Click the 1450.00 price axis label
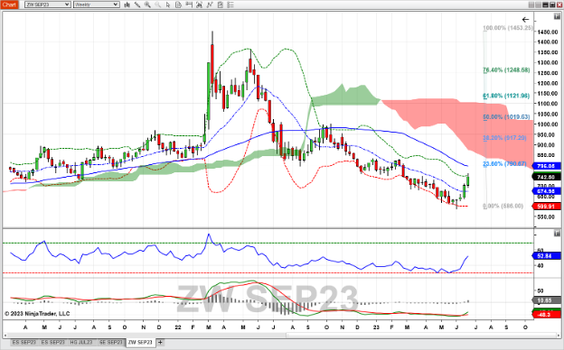The image size is (564, 350). pyautogui.click(x=548, y=32)
